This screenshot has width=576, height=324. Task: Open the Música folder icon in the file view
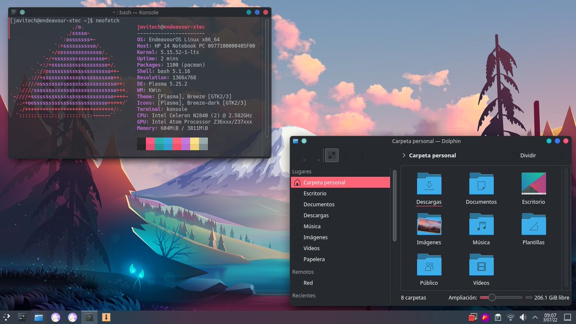click(x=481, y=224)
